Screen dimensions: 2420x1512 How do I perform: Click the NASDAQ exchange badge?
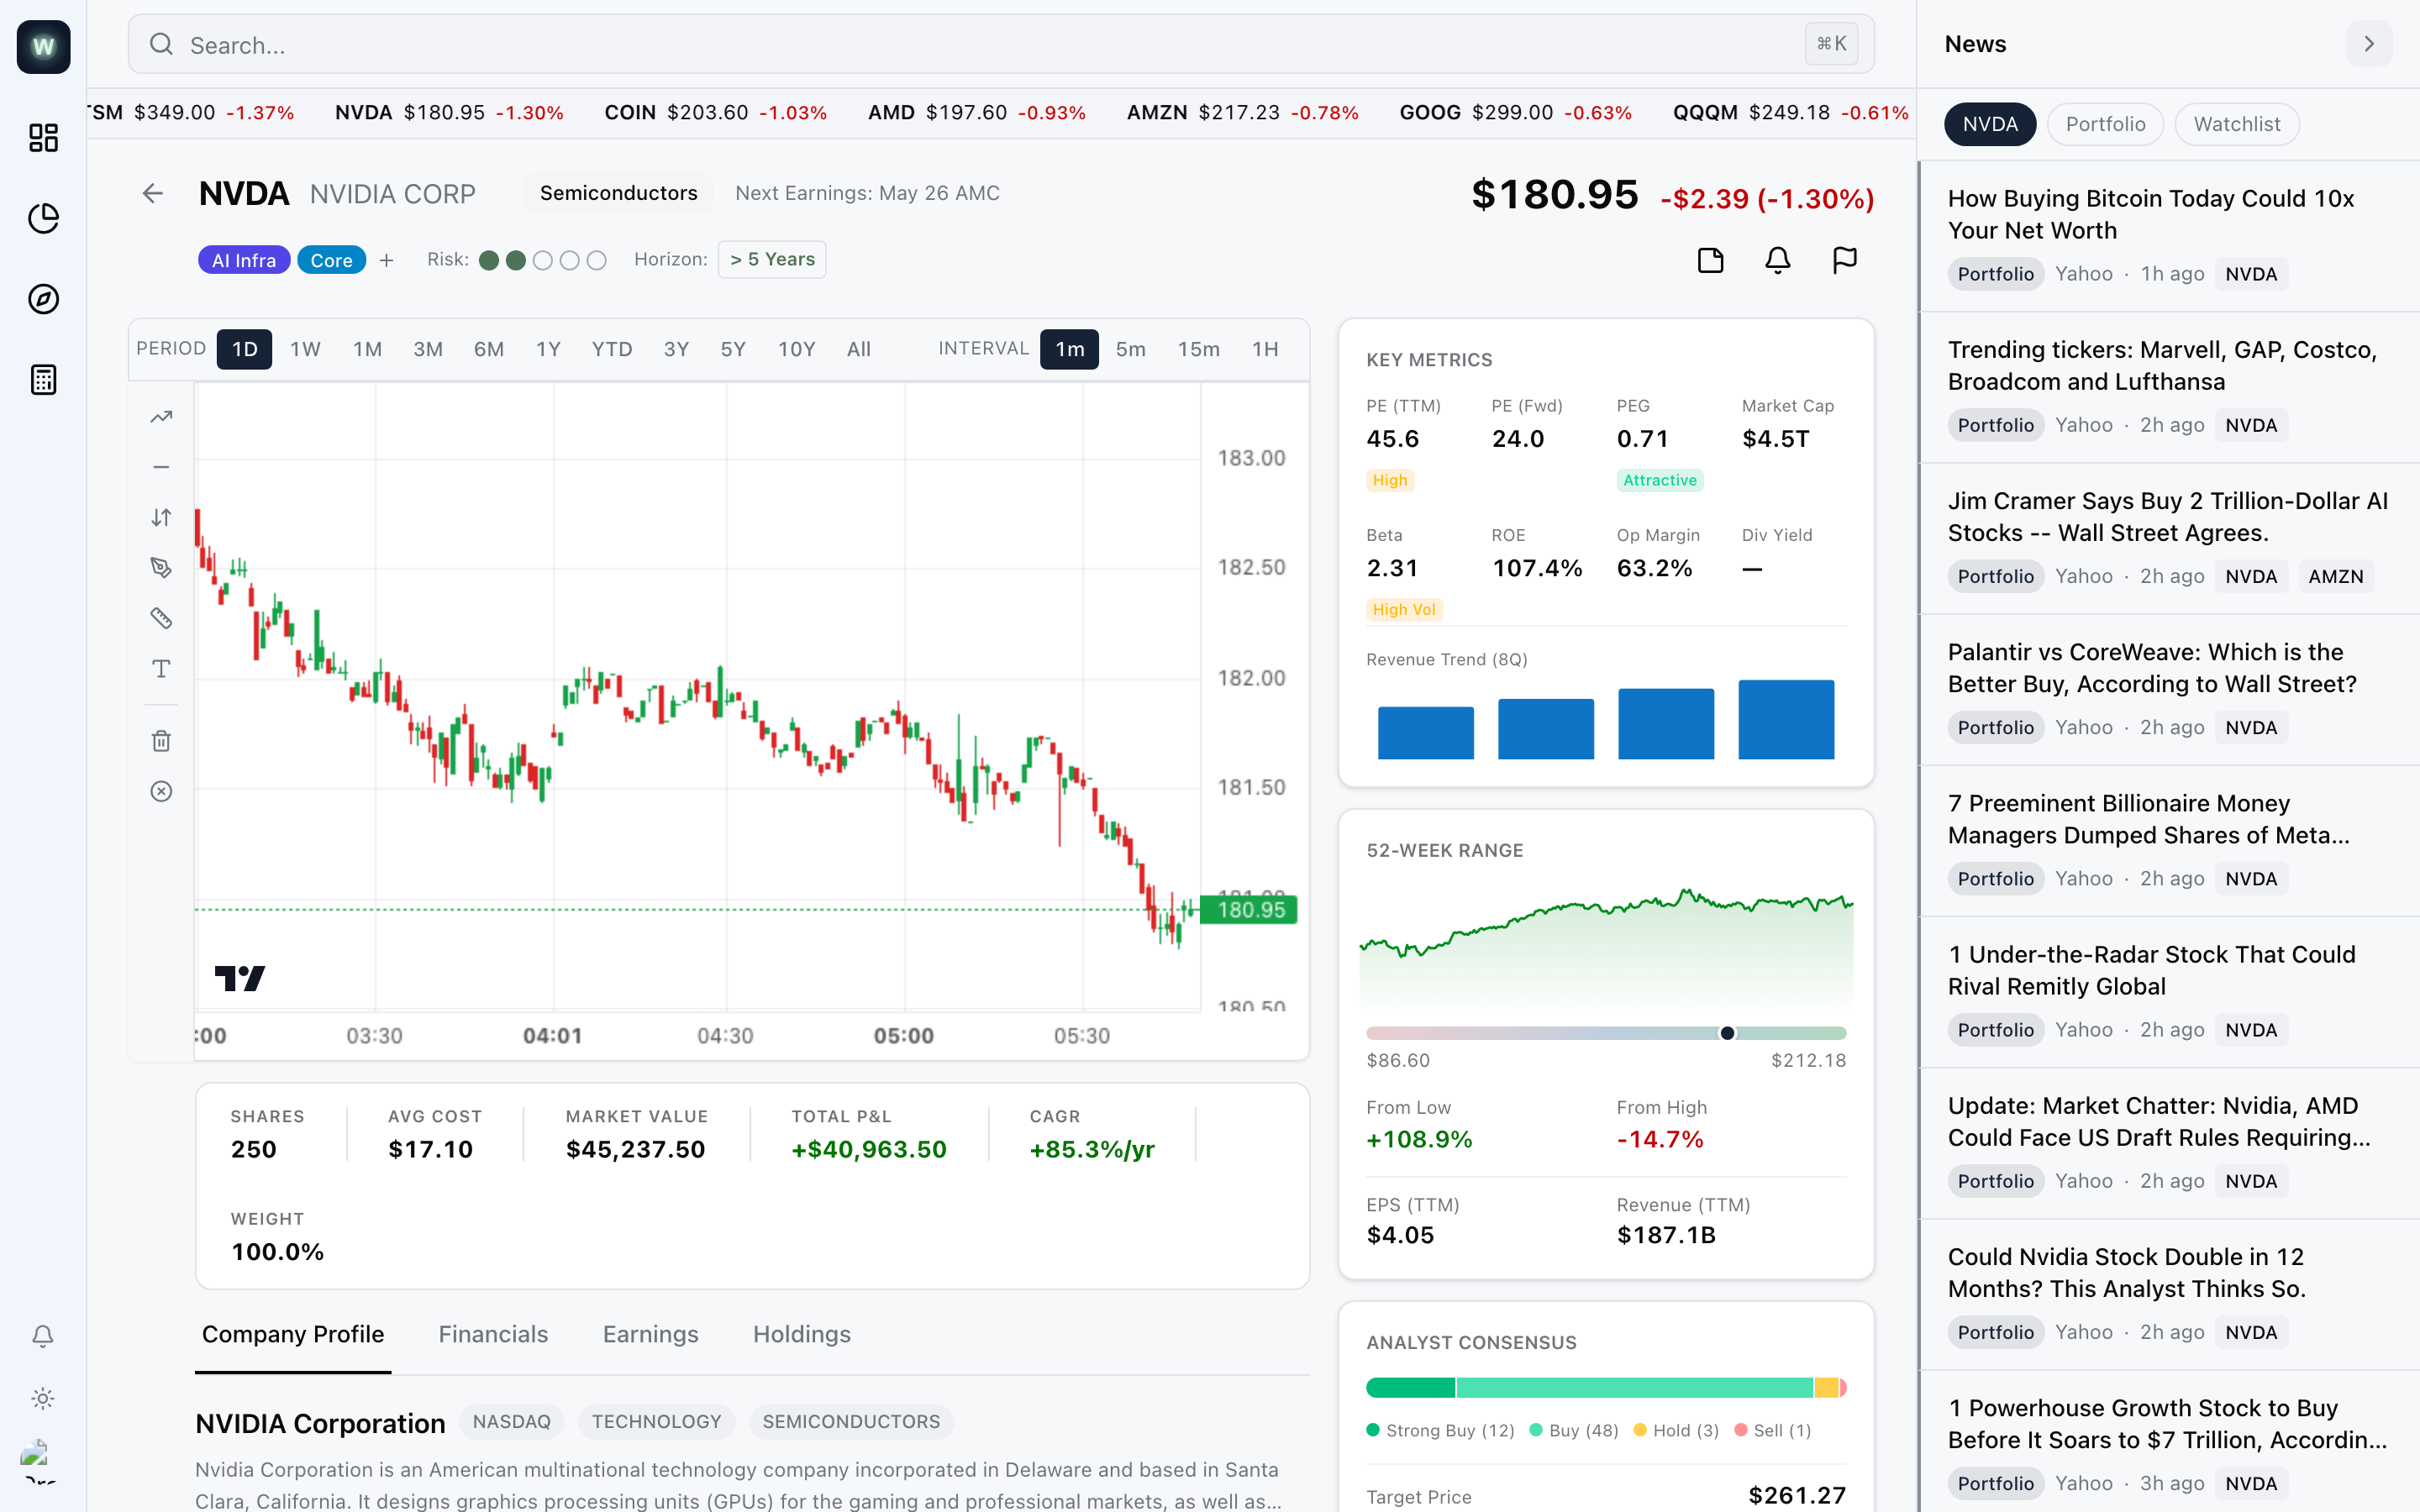tap(511, 1422)
